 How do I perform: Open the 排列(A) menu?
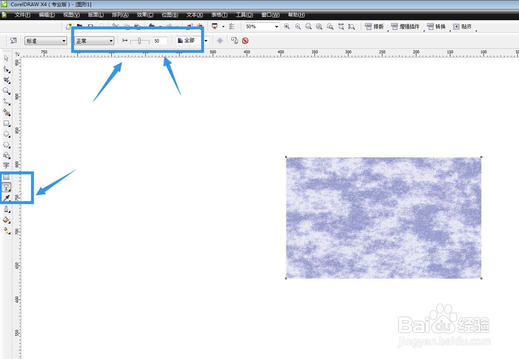click(120, 15)
